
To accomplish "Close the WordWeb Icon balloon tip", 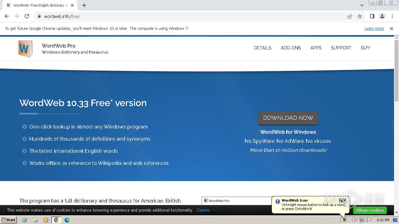I will pos(344,200).
